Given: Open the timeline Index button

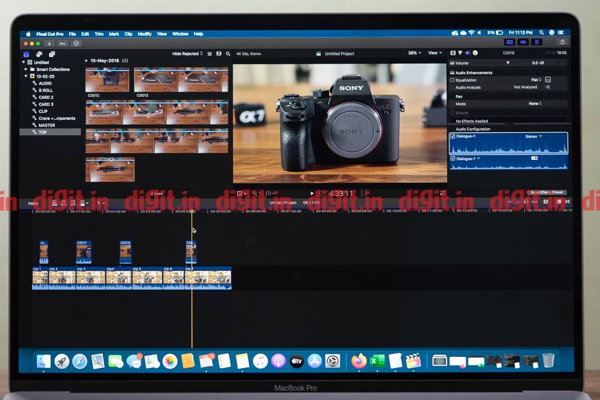Looking at the screenshot, I should (33, 203).
